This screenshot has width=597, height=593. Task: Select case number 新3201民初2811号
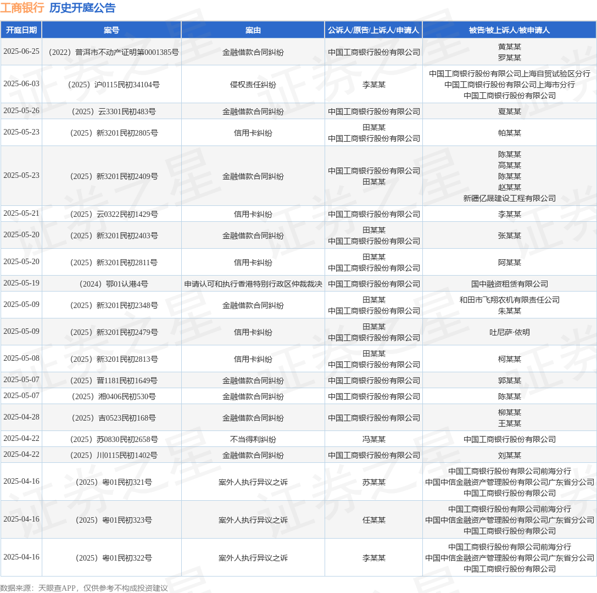[x=114, y=262]
